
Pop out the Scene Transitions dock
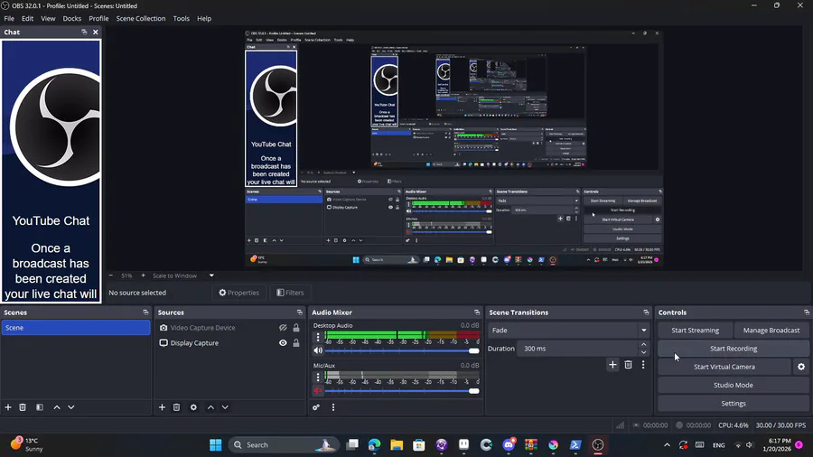(646, 312)
